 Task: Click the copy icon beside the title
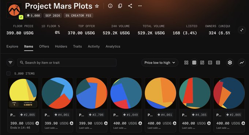click(x=120, y=6)
